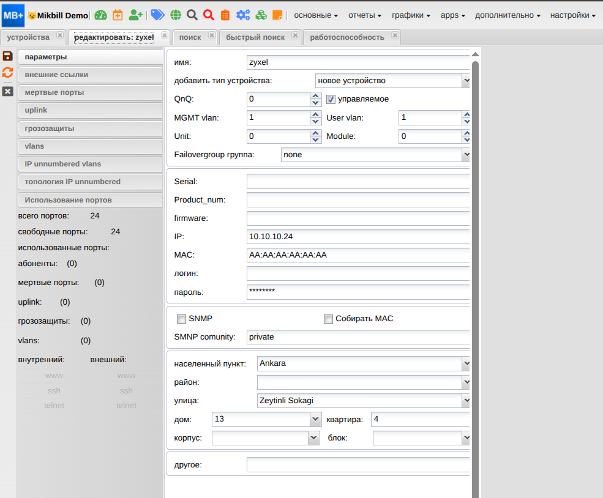The width and height of the screenshot is (603, 498).
Task: Click the green cubes icon
Action: pyautogui.click(x=261, y=15)
